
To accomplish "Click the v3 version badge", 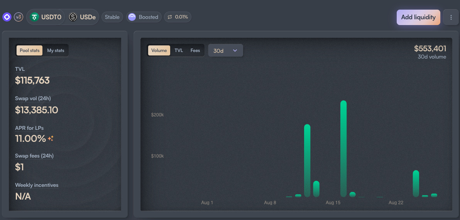I will pyautogui.click(x=19, y=17).
